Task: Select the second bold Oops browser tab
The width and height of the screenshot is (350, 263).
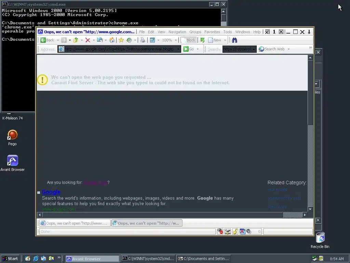Action: click(x=147, y=223)
